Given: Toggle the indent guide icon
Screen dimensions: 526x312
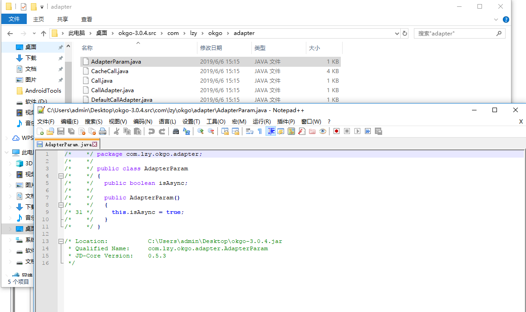Looking at the screenshot, I should [x=270, y=131].
